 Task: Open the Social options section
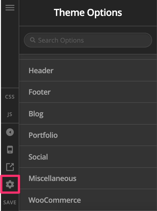coord(88,156)
